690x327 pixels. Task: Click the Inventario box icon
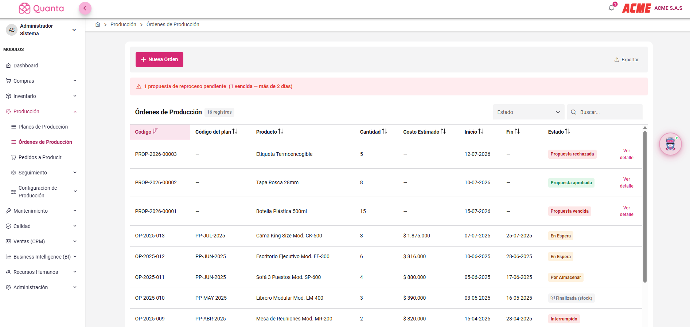point(8,96)
